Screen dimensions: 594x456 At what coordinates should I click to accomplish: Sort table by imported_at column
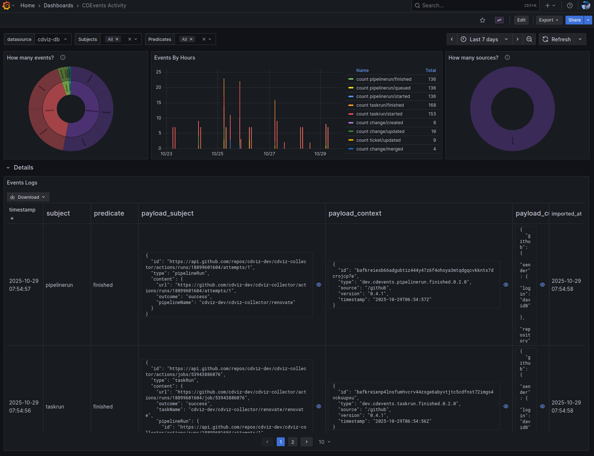(567, 214)
